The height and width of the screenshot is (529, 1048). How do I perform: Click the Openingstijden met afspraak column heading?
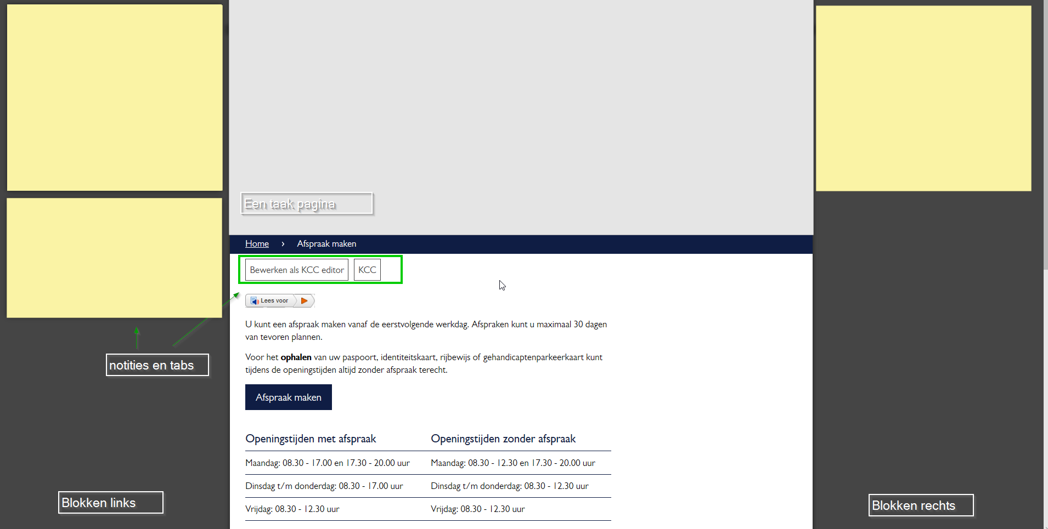pyautogui.click(x=311, y=439)
